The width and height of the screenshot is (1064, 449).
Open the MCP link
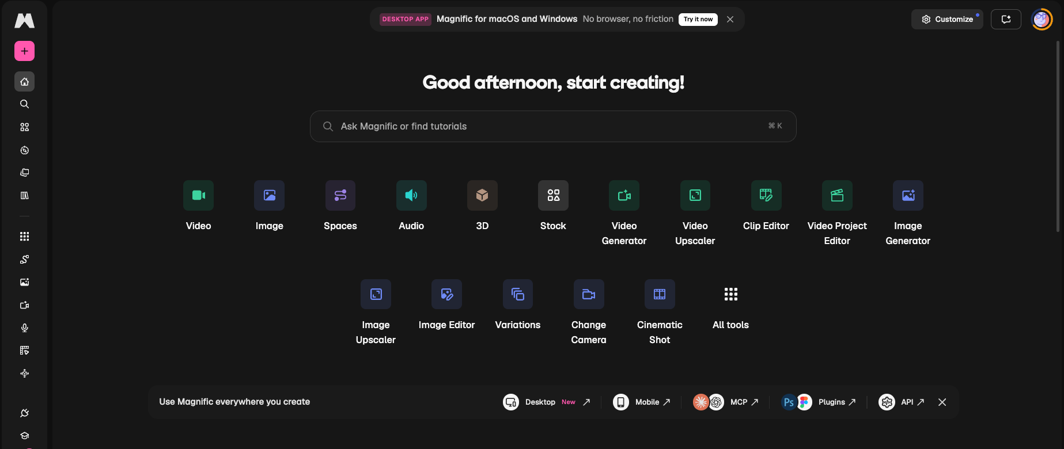click(726, 402)
